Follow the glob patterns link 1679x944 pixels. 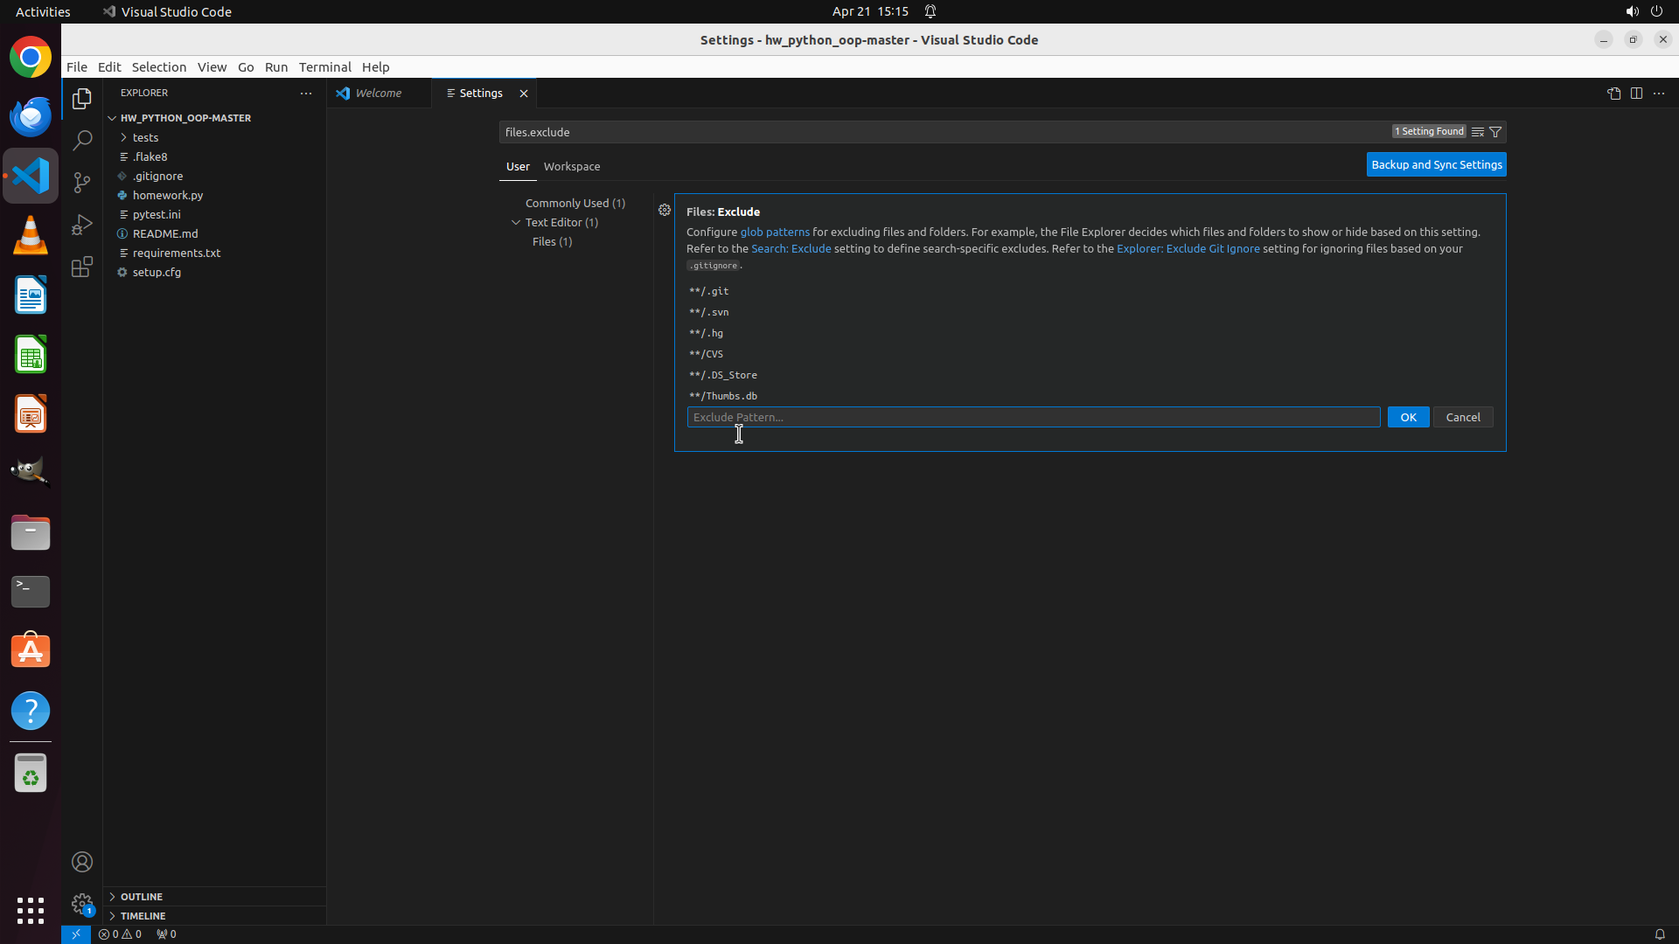coord(775,232)
